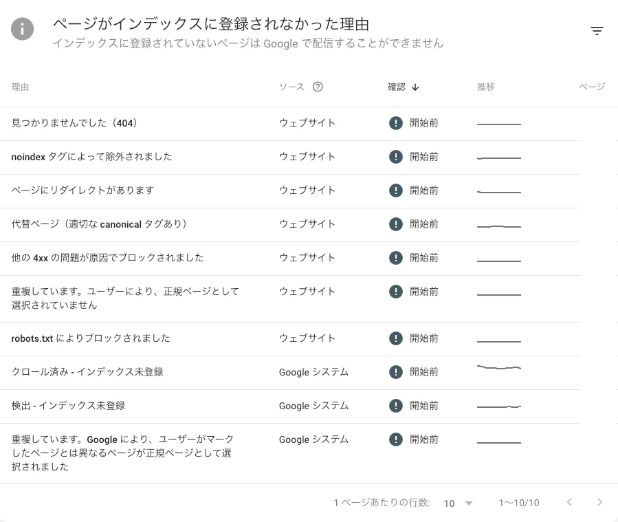Screen dimensions: 618x522
Task: Sort the table by the 確認 column header
Action: click(395, 87)
